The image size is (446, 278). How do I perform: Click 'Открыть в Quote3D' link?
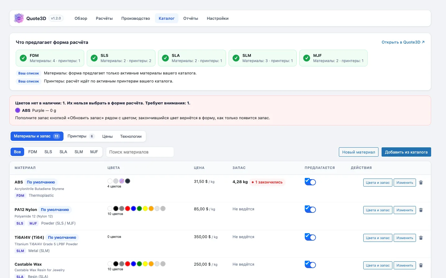coord(403,42)
